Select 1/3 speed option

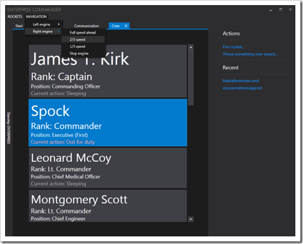(x=83, y=46)
